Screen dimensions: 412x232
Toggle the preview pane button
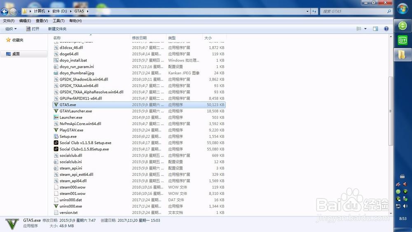375,29
